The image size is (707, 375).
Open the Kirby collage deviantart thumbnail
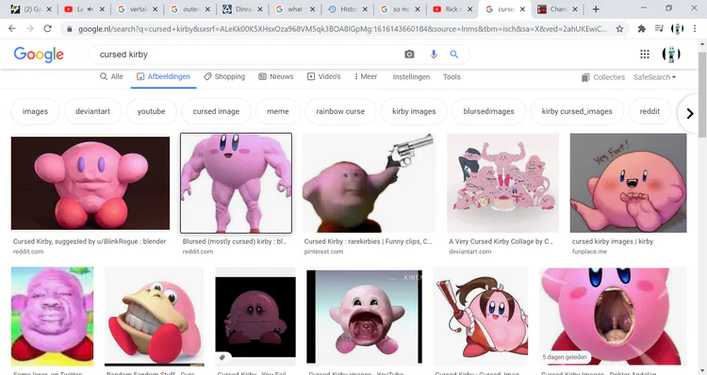tap(502, 183)
